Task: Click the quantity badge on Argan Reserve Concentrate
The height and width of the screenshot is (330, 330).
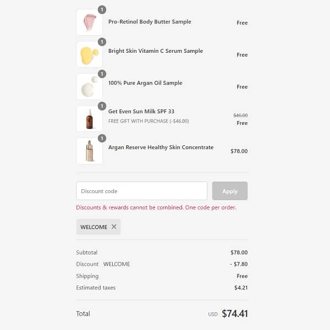Action: pos(102,138)
